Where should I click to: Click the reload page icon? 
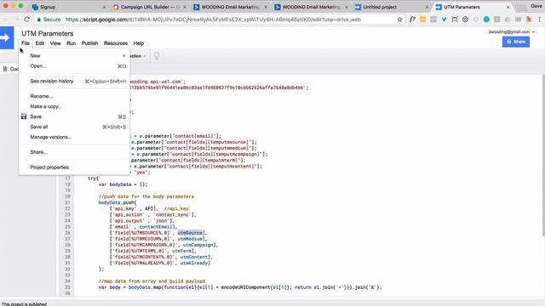(26, 20)
